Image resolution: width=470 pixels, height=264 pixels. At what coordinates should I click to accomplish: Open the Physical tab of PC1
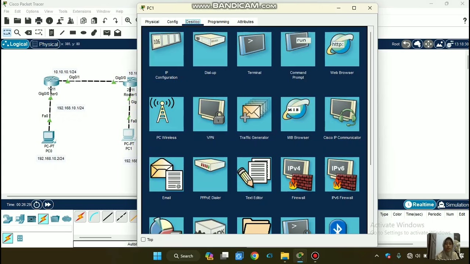tap(152, 22)
